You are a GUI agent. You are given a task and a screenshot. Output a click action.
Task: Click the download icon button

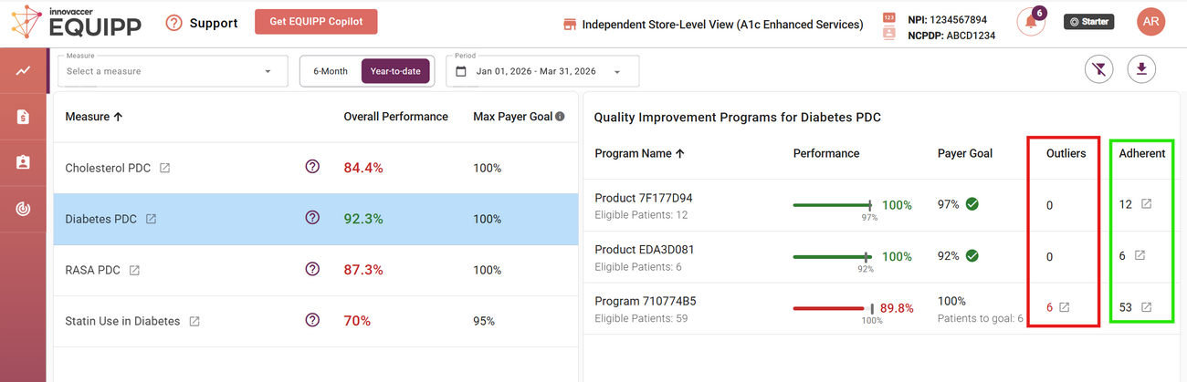pos(1141,69)
